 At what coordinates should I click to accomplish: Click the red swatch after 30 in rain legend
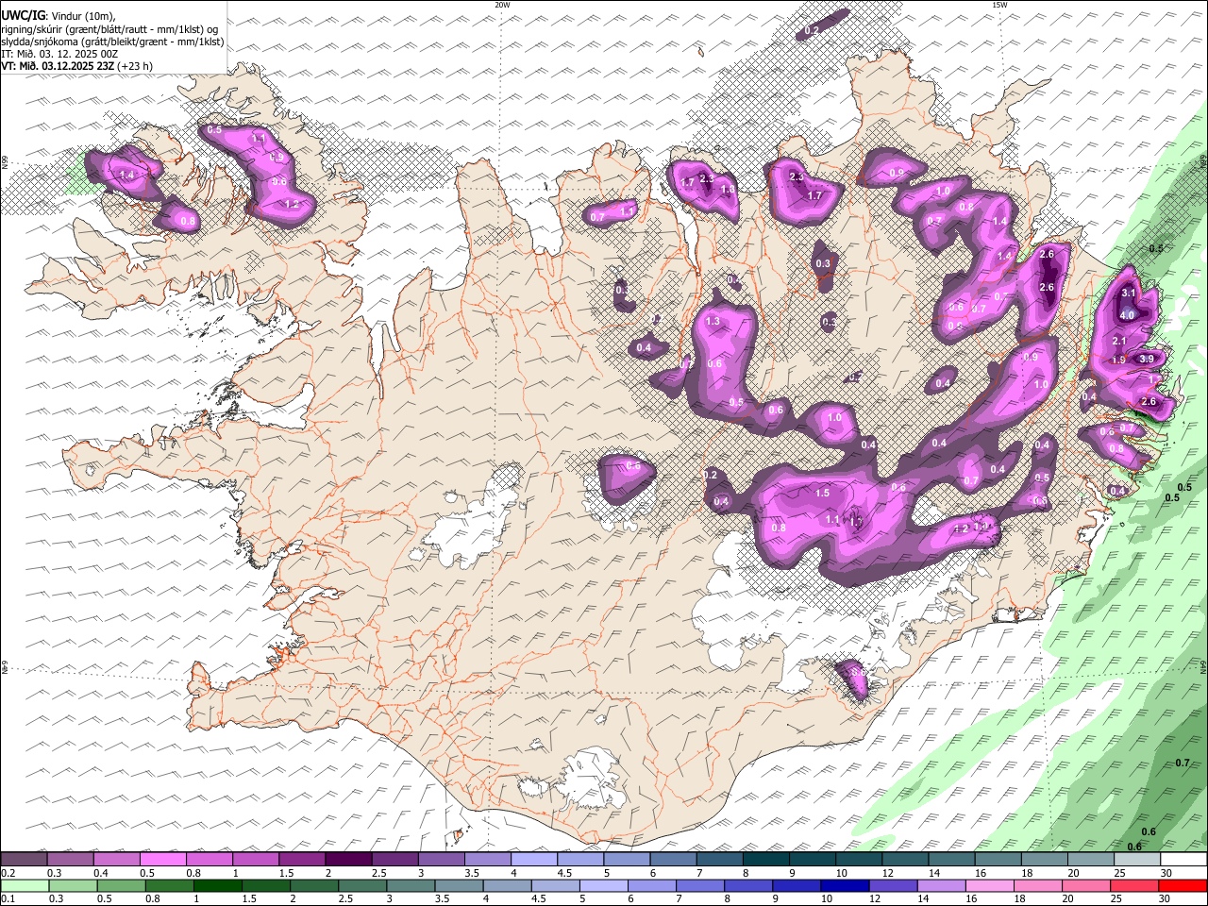click(x=1183, y=886)
